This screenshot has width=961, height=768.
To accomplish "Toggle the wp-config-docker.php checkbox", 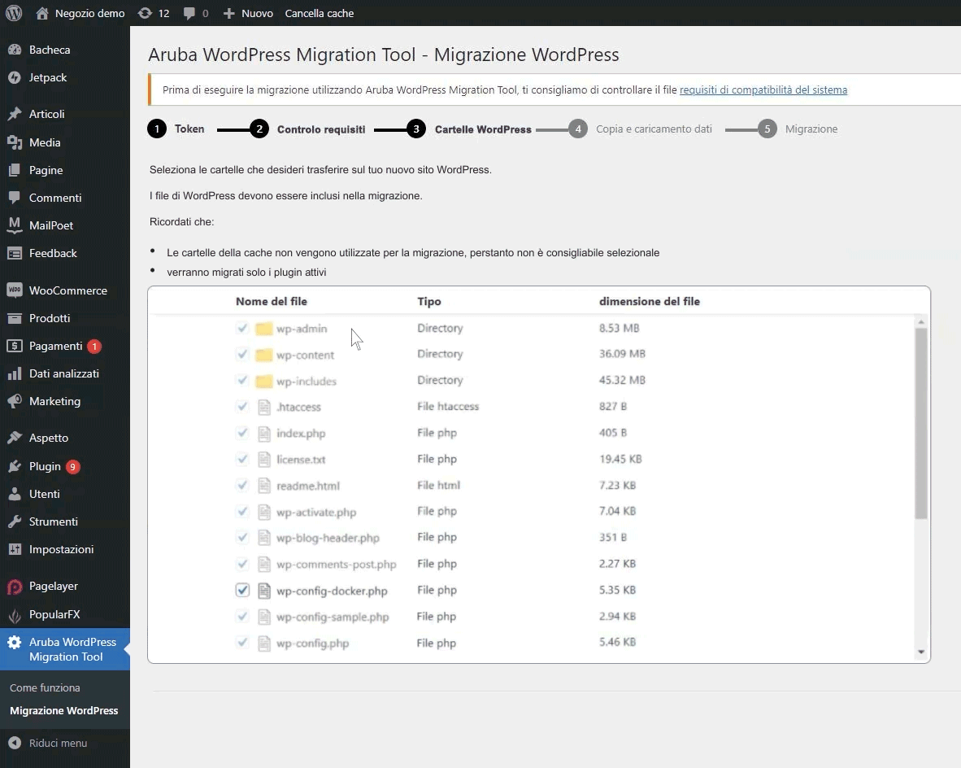I will click(242, 591).
